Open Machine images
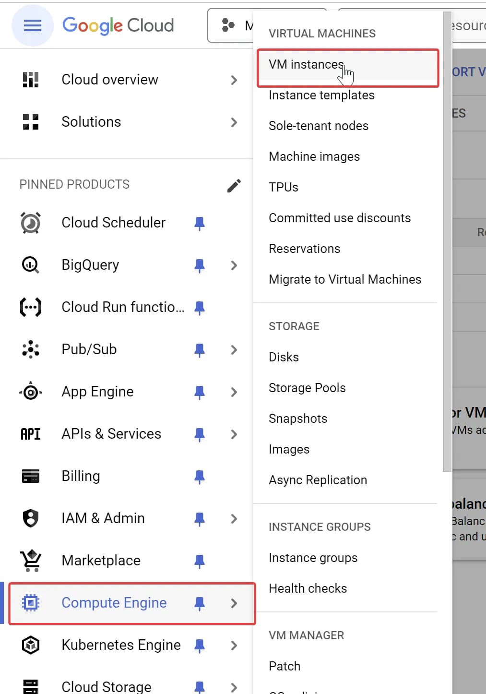Image resolution: width=486 pixels, height=694 pixels. click(x=314, y=156)
